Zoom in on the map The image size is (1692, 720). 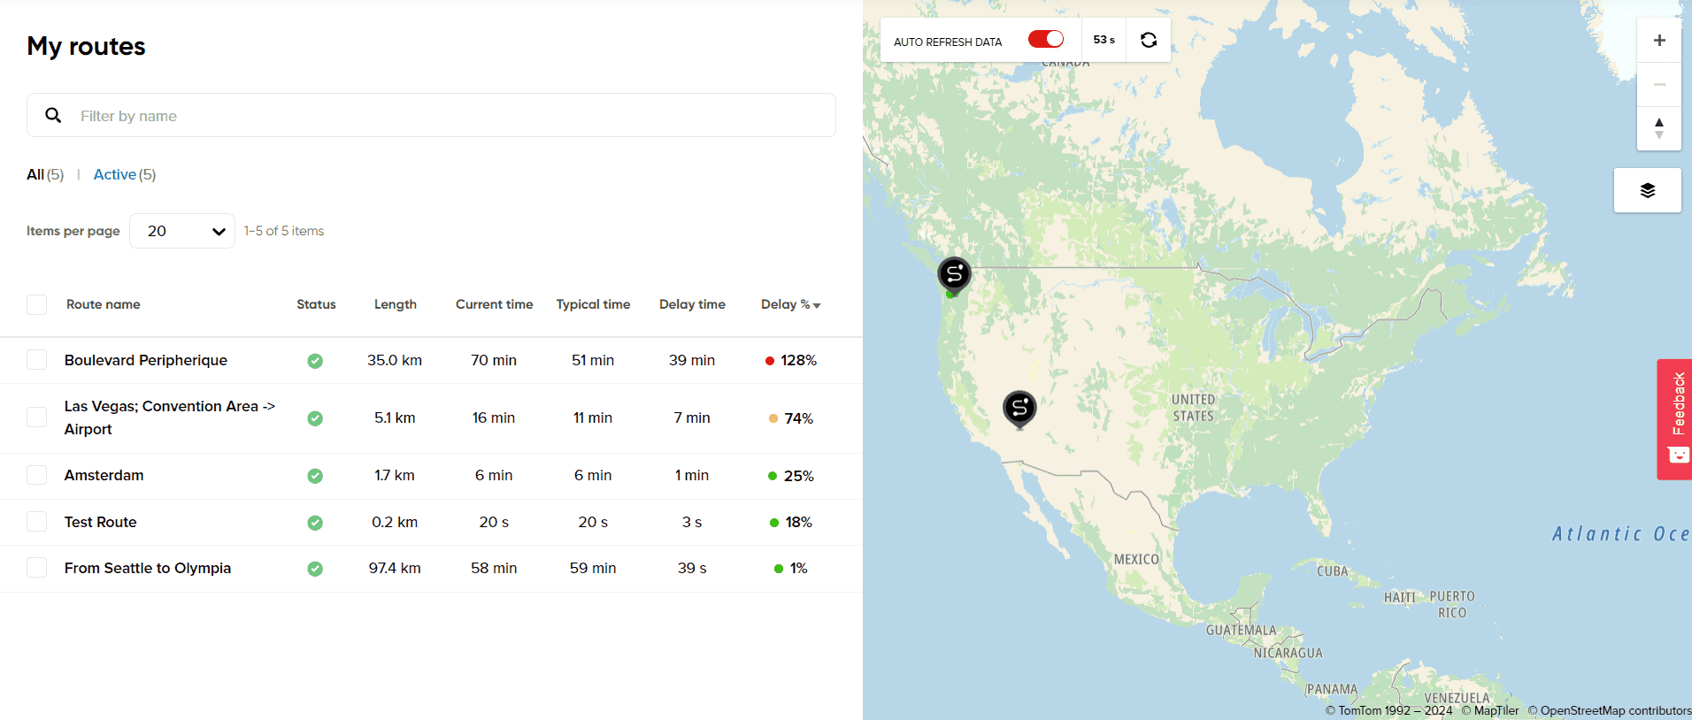click(x=1658, y=41)
